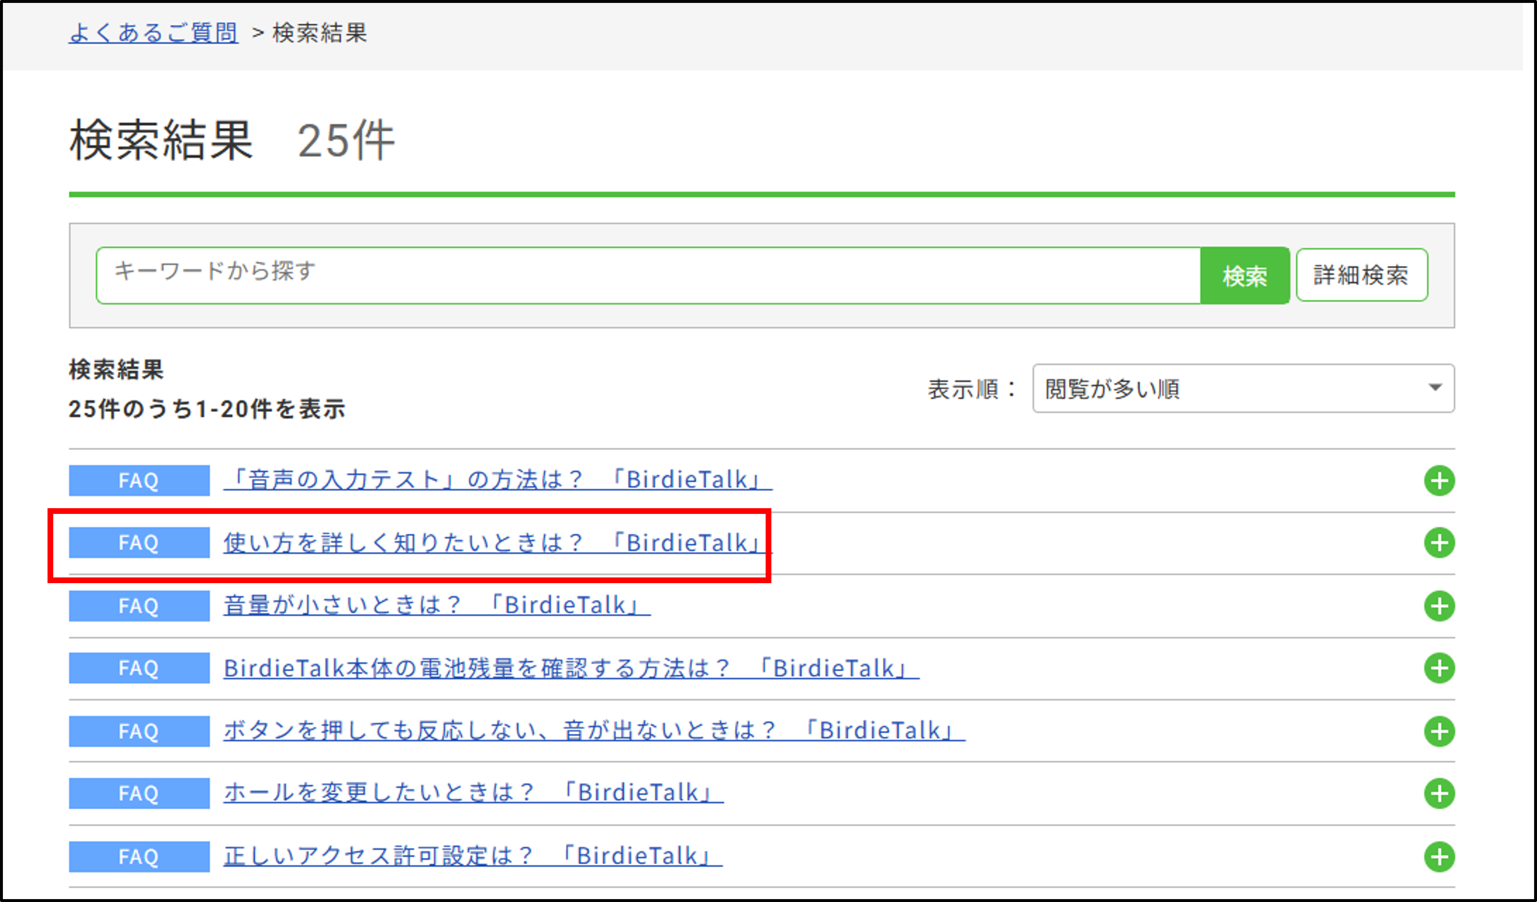Open the 表示順 sort dropdown
The width and height of the screenshot is (1537, 902).
pyautogui.click(x=1243, y=389)
